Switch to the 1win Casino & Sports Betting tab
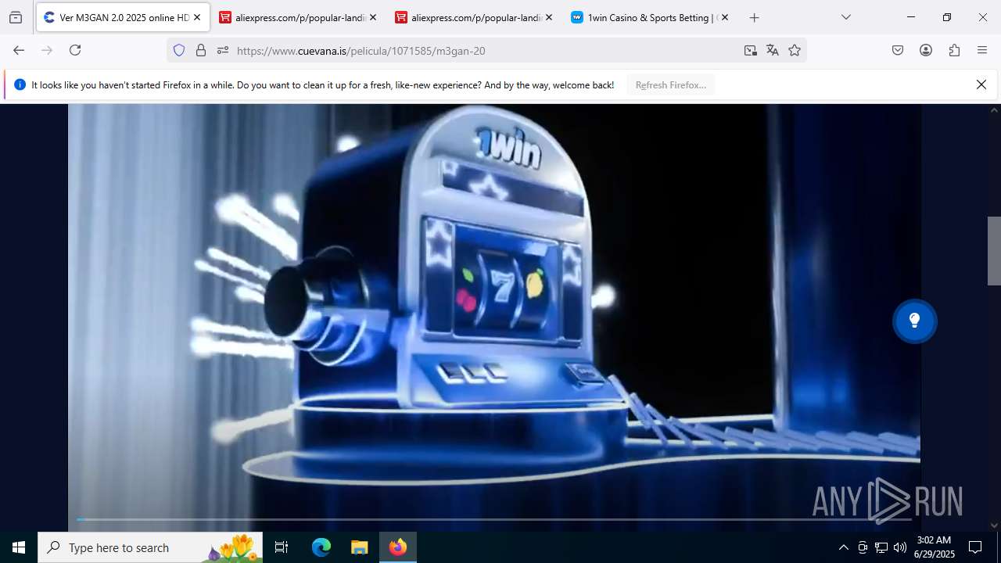The width and height of the screenshot is (1001, 563). (651, 17)
